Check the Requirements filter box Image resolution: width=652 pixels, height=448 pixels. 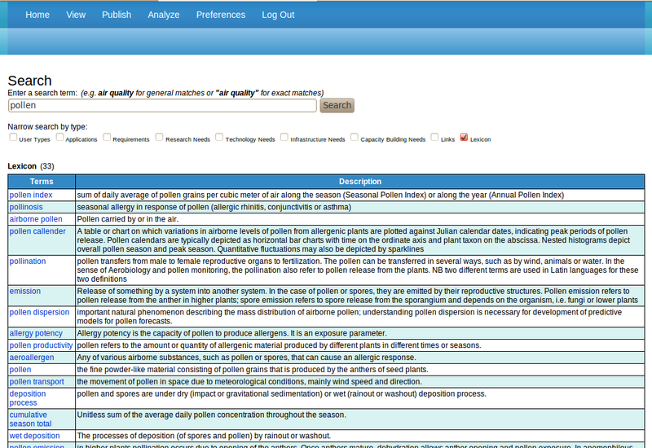(x=108, y=138)
